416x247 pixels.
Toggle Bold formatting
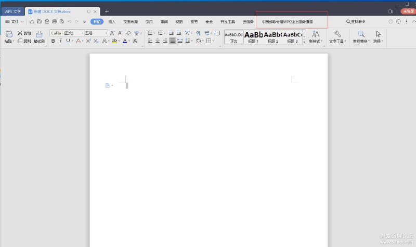point(53,41)
